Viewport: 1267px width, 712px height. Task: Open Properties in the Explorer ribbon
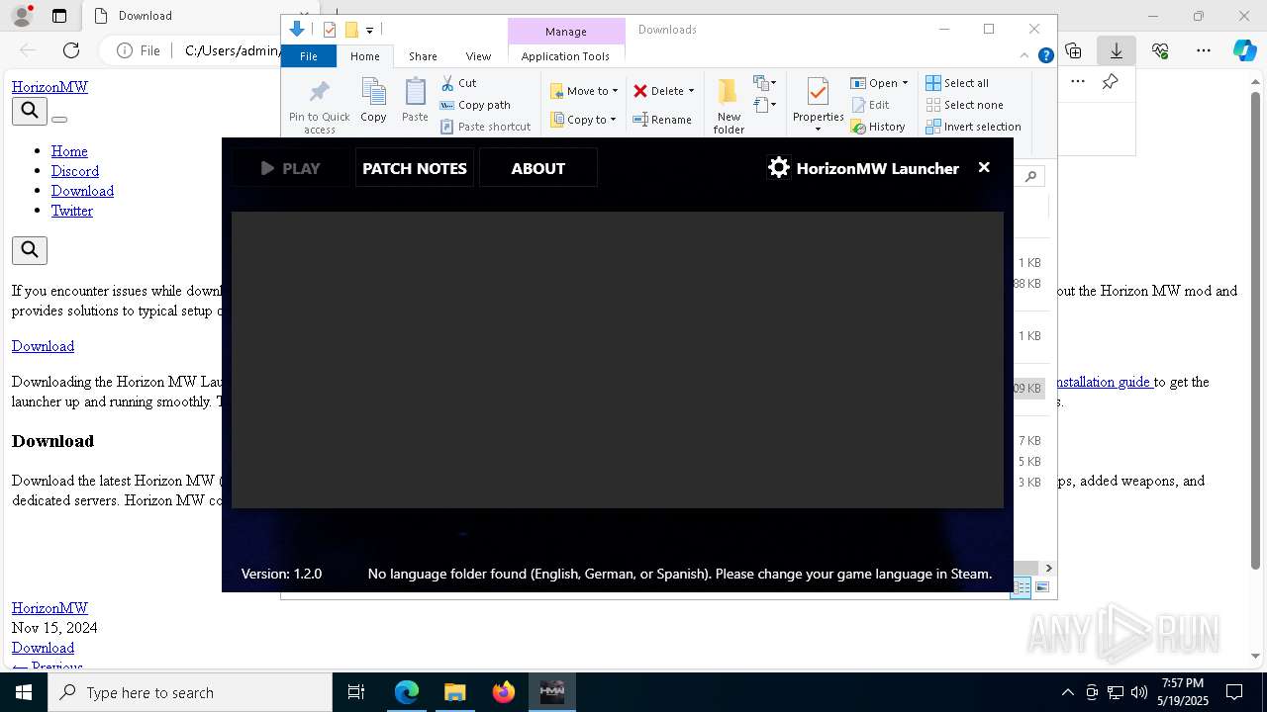pos(818,103)
